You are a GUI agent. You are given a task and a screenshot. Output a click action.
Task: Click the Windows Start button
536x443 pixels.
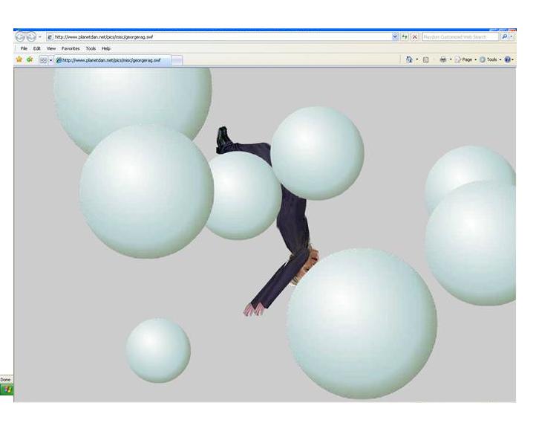pos(7,389)
